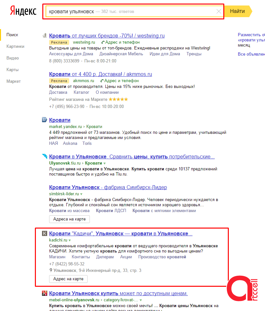Expand the kadichi.ru dropdown arrow

[69, 241]
